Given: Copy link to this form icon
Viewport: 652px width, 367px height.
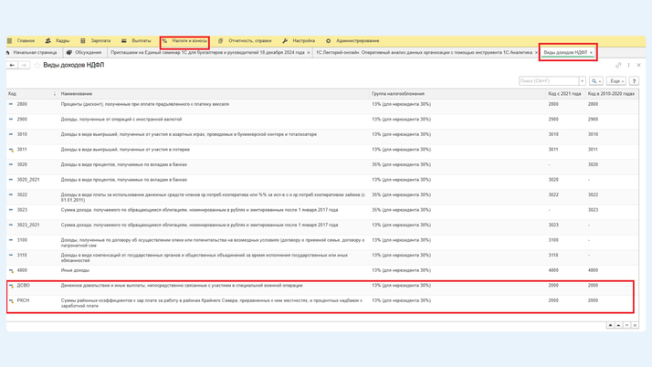Looking at the screenshot, I should 618,65.
